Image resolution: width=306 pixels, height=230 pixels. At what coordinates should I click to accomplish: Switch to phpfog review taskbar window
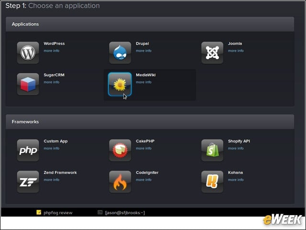[x=55, y=212]
